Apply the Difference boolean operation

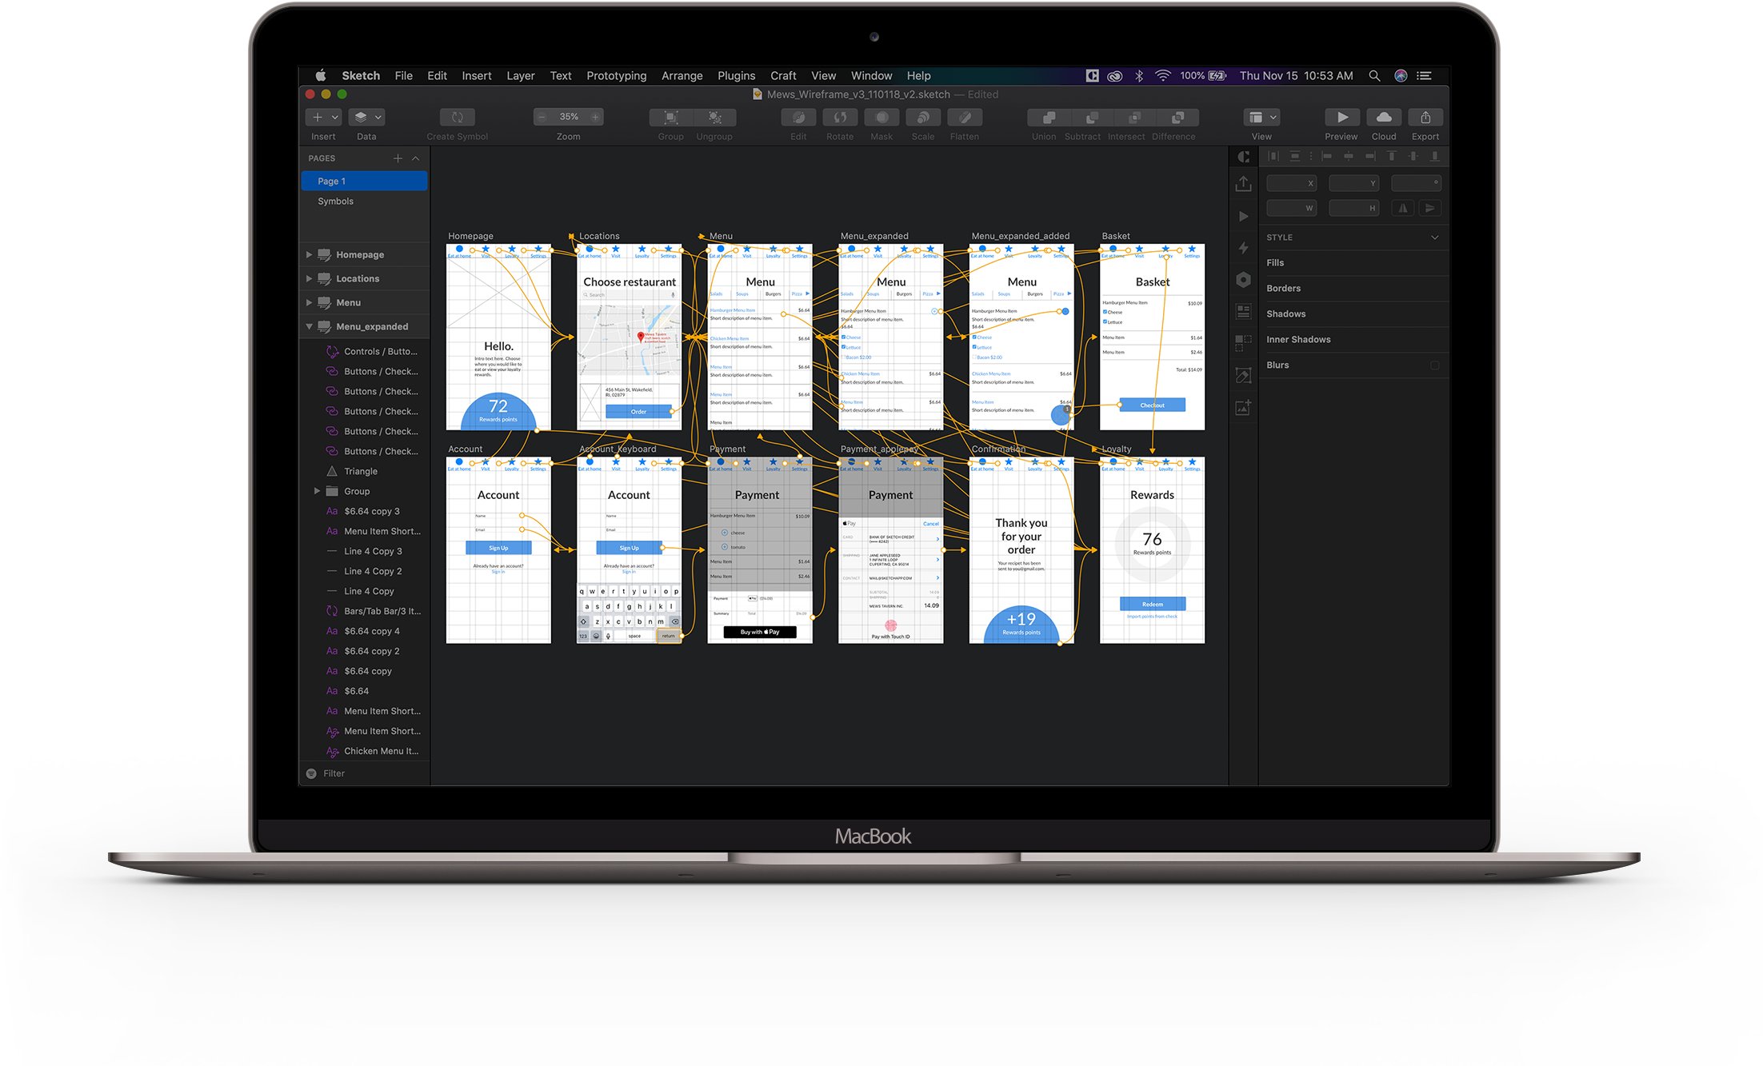1177,118
